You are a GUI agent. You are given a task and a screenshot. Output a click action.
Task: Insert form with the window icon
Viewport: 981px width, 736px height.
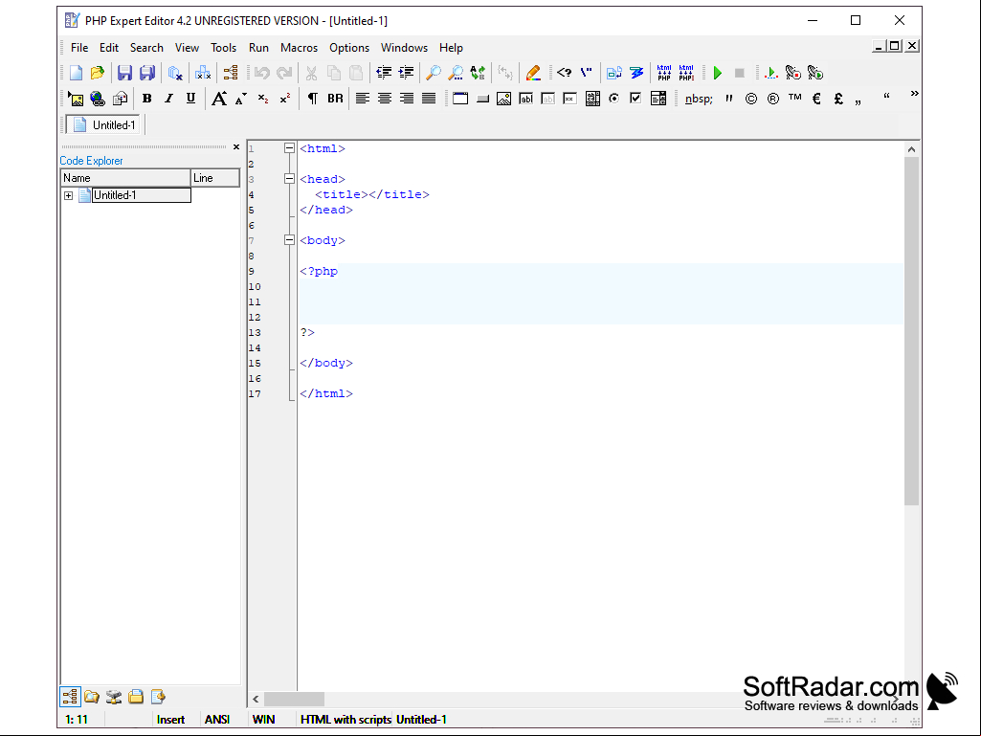tap(459, 99)
